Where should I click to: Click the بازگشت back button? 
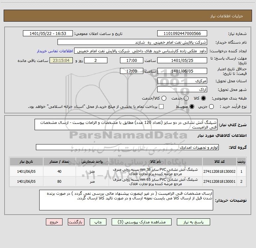[76, 222]
